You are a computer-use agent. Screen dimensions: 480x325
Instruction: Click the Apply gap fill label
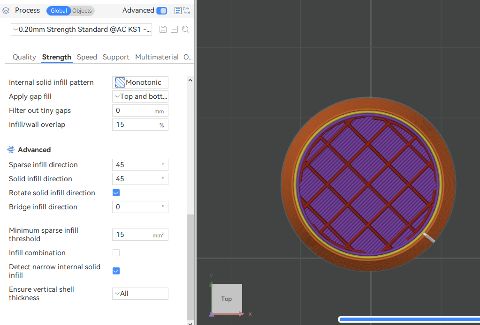[30, 96]
